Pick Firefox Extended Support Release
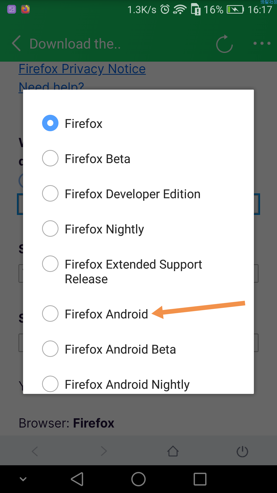 [50, 264]
